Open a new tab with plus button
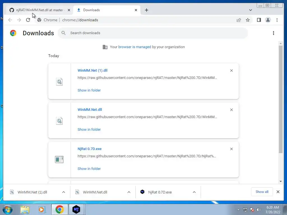Viewport: 287px width, 215px height. click(x=146, y=10)
